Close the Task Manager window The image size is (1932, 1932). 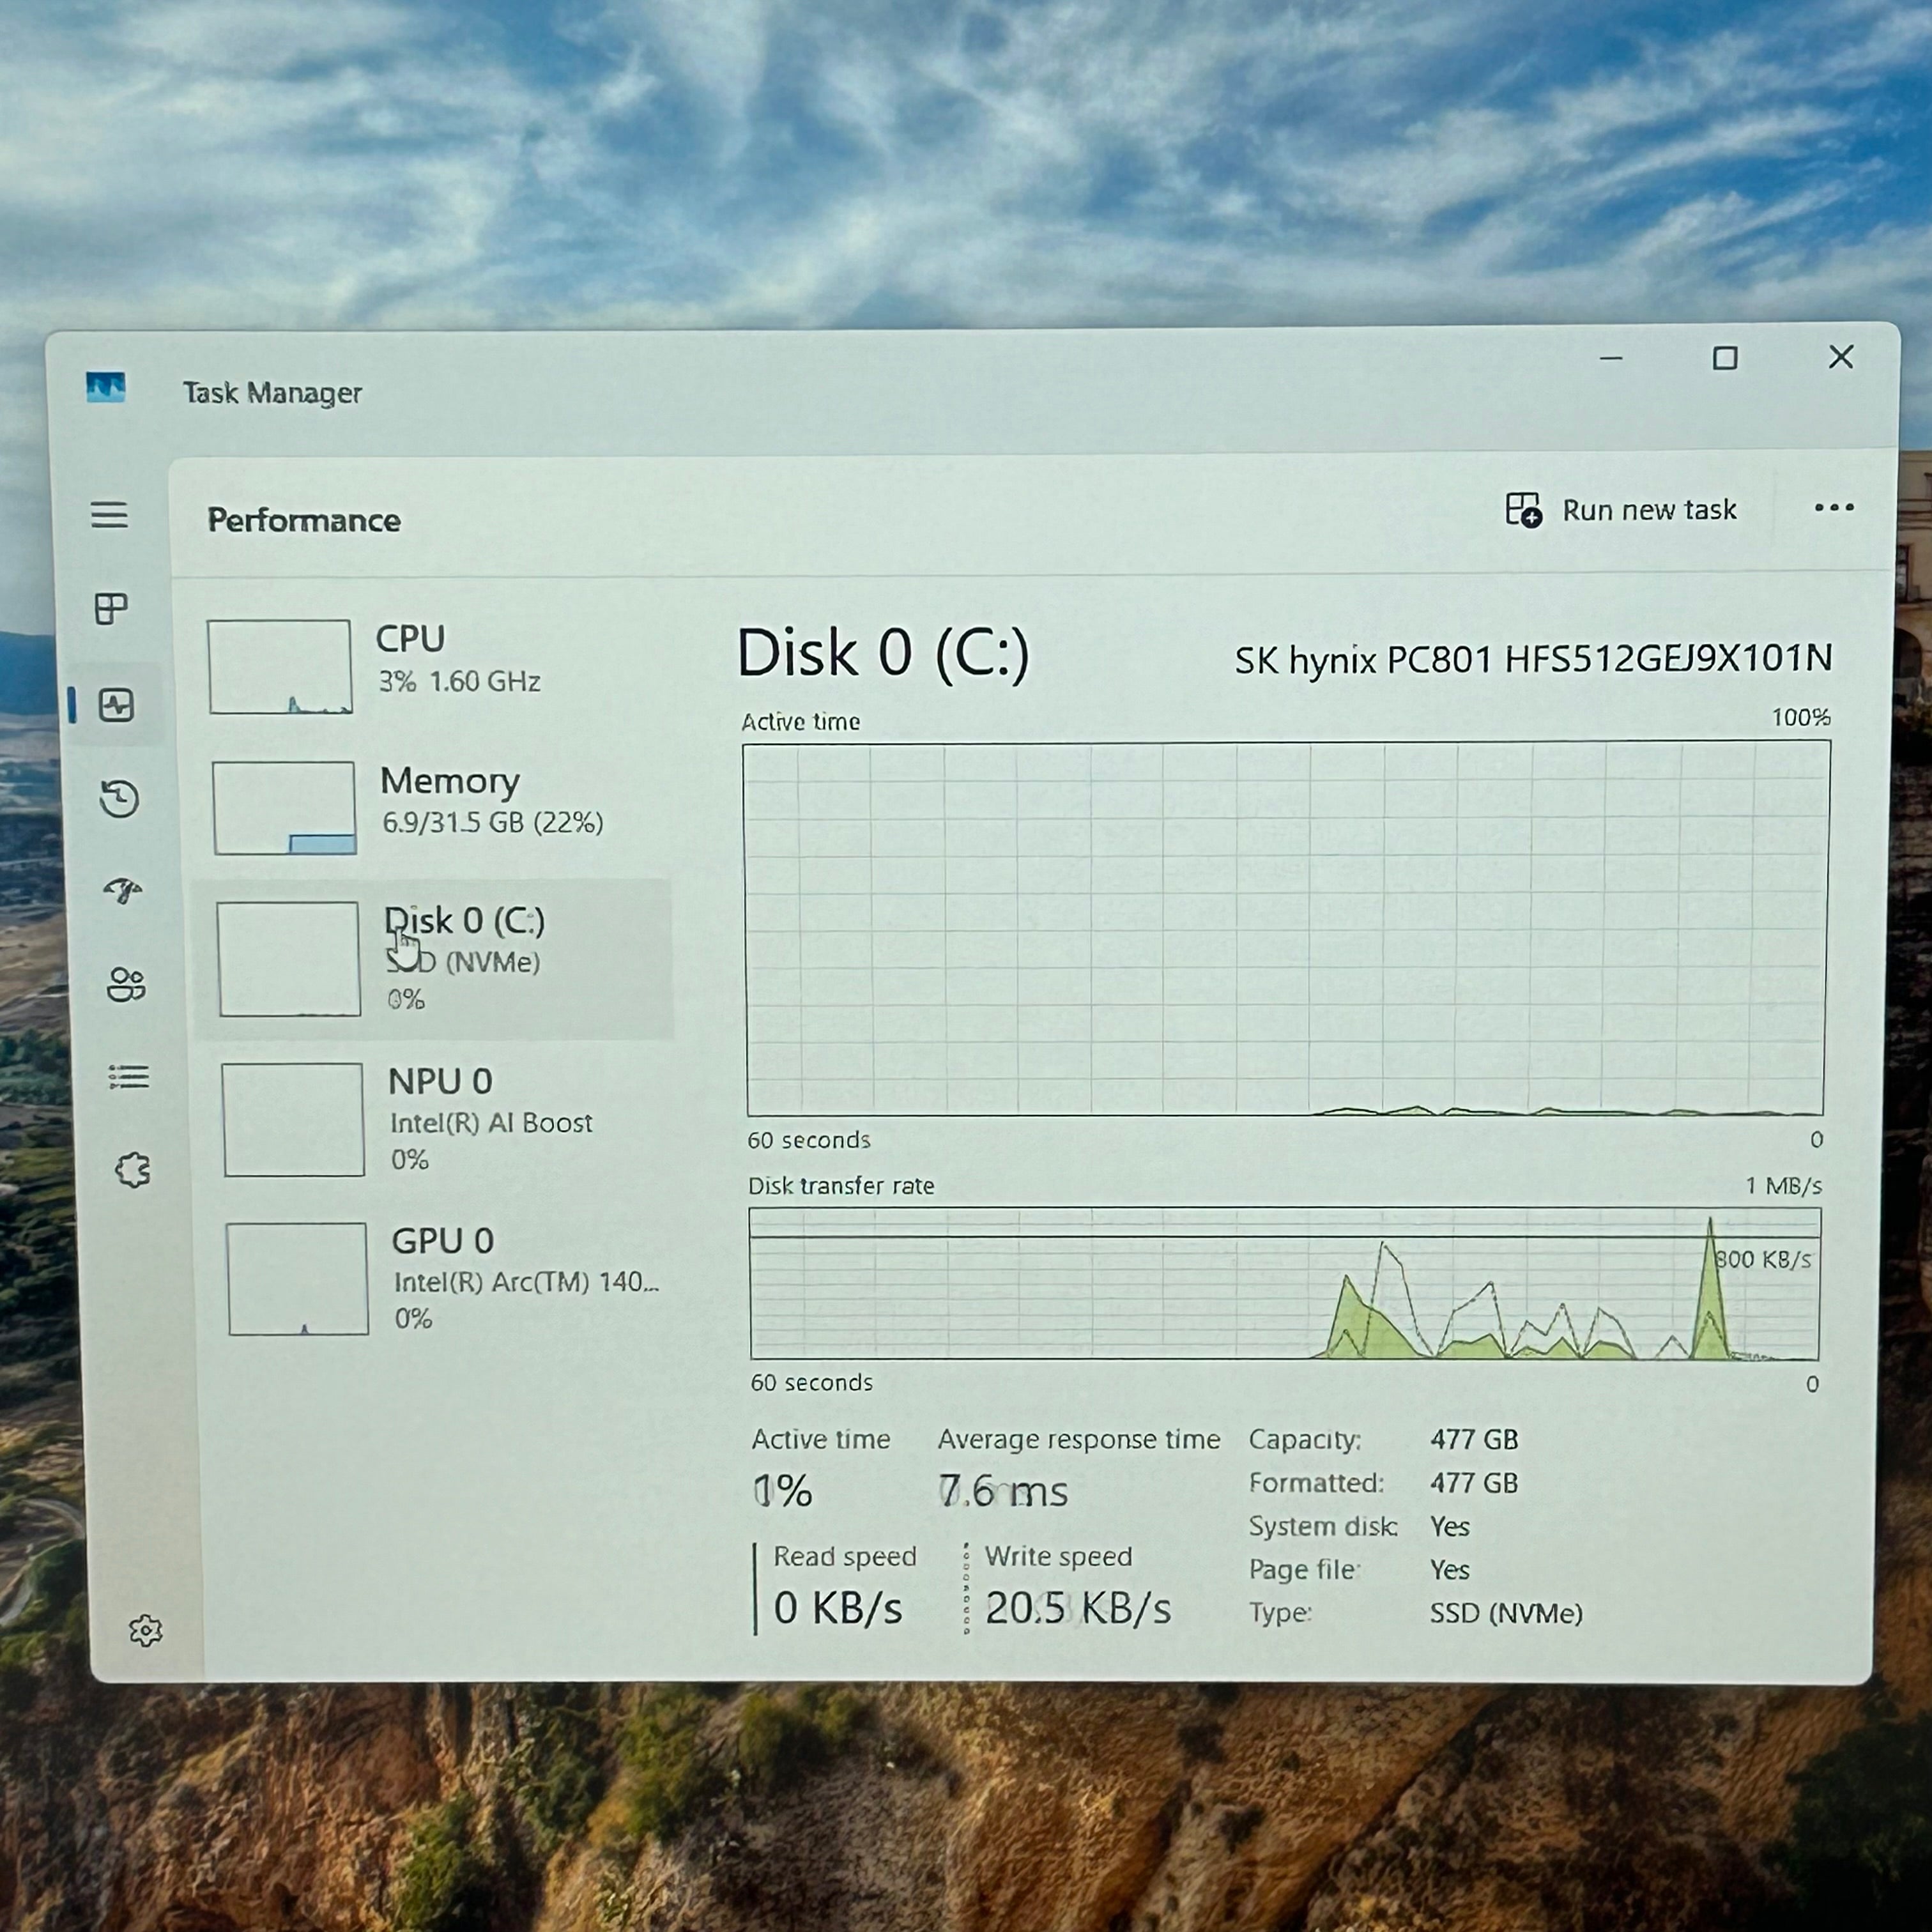1841,357
